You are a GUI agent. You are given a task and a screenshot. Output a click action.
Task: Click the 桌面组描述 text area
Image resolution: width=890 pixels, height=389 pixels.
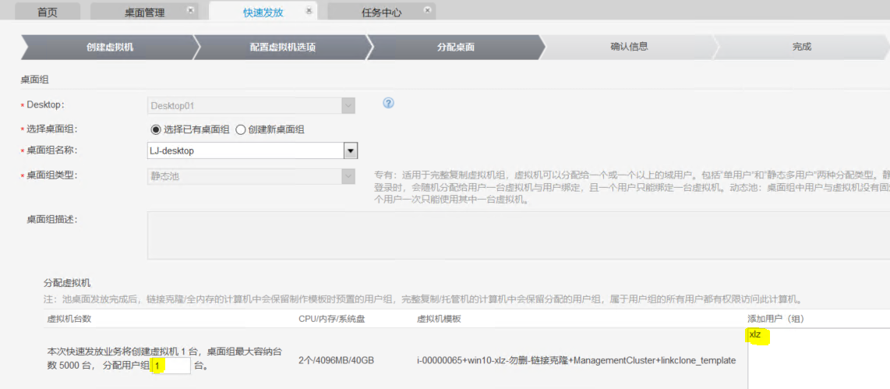518,235
